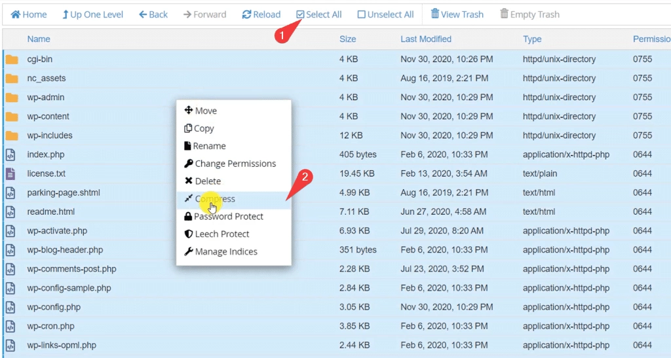Select the wp-includes folder name

click(x=50, y=136)
